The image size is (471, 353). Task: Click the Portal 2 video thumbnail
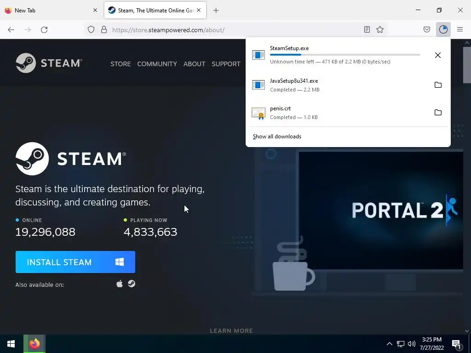[381, 211]
